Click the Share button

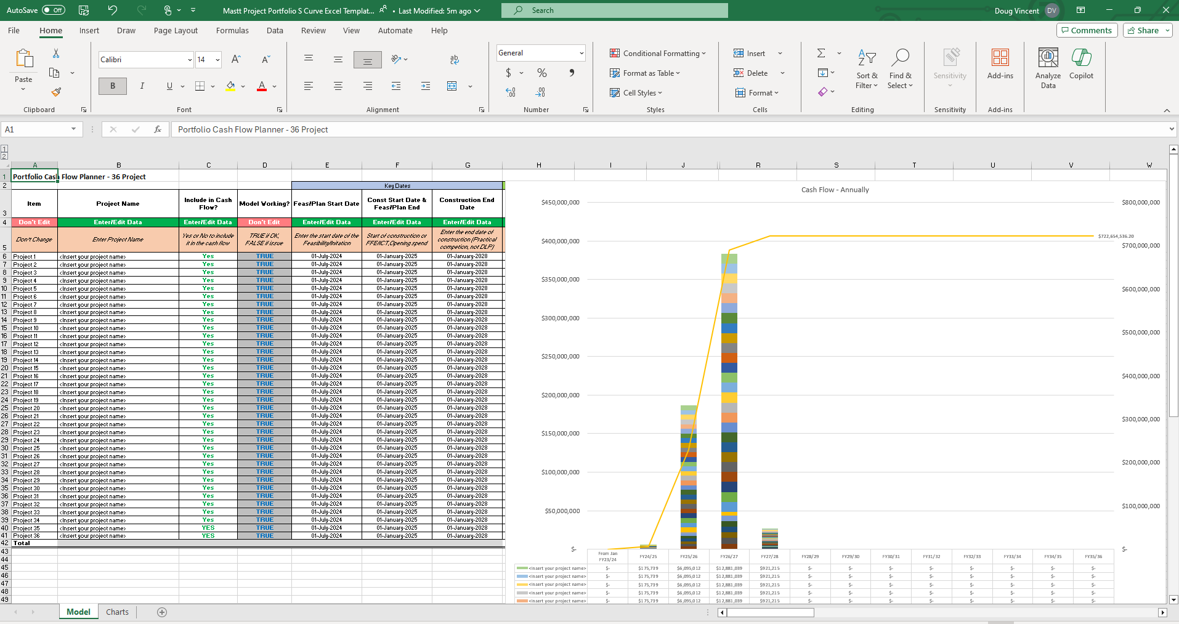click(1144, 30)
